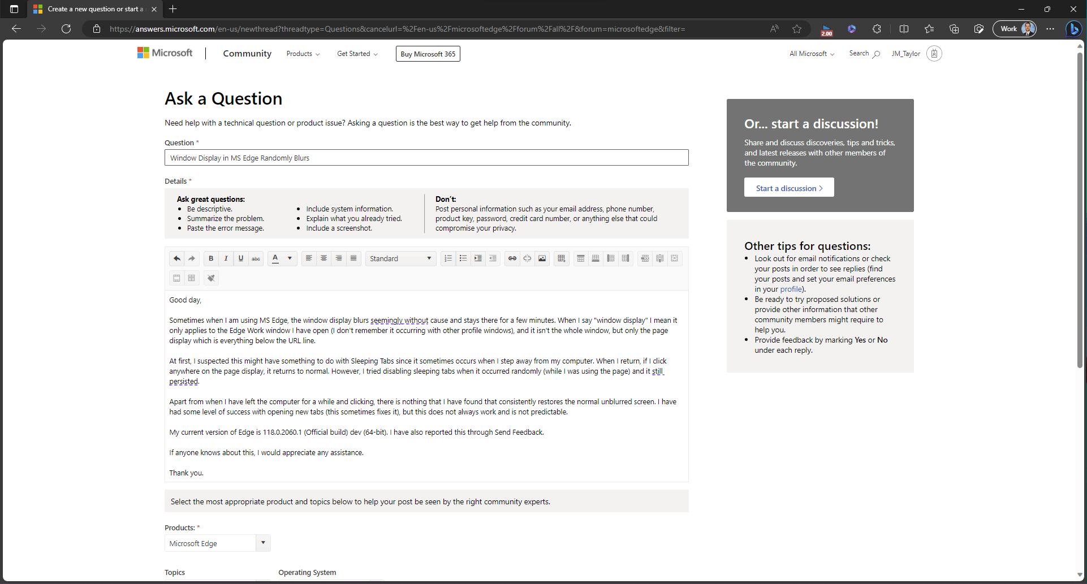Delete table row icon

[x=645, y=258]
